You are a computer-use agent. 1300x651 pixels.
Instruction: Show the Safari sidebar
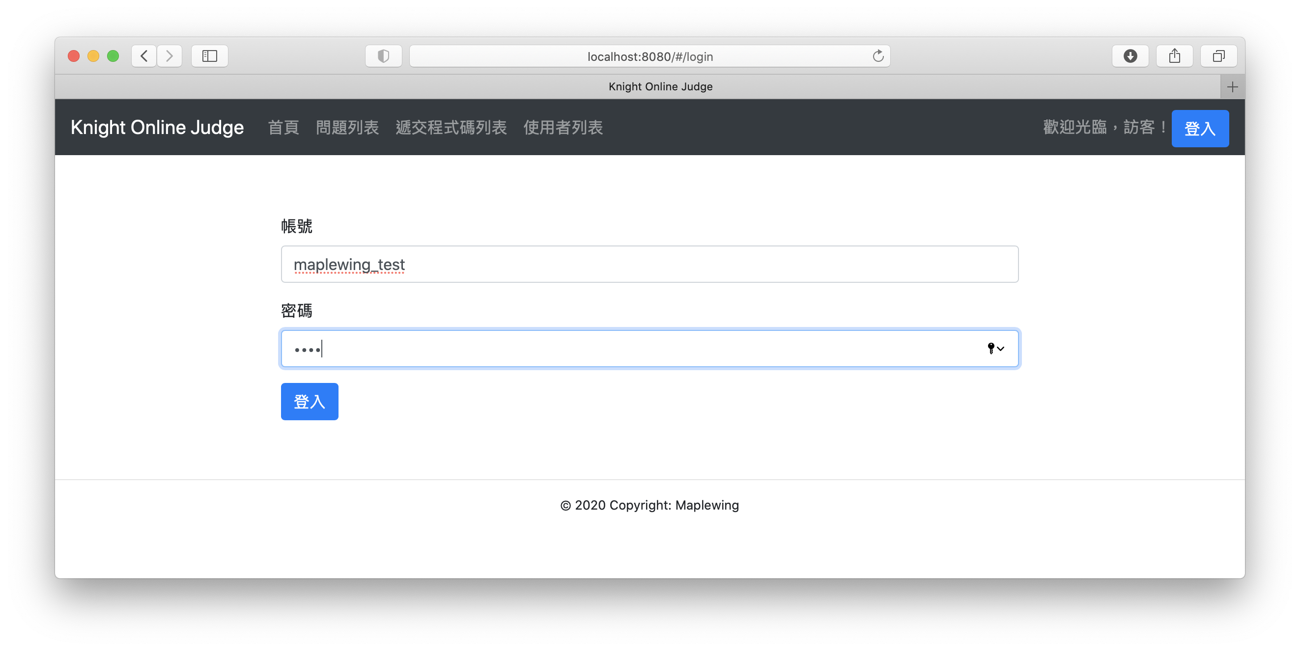(x=209, y=56)
